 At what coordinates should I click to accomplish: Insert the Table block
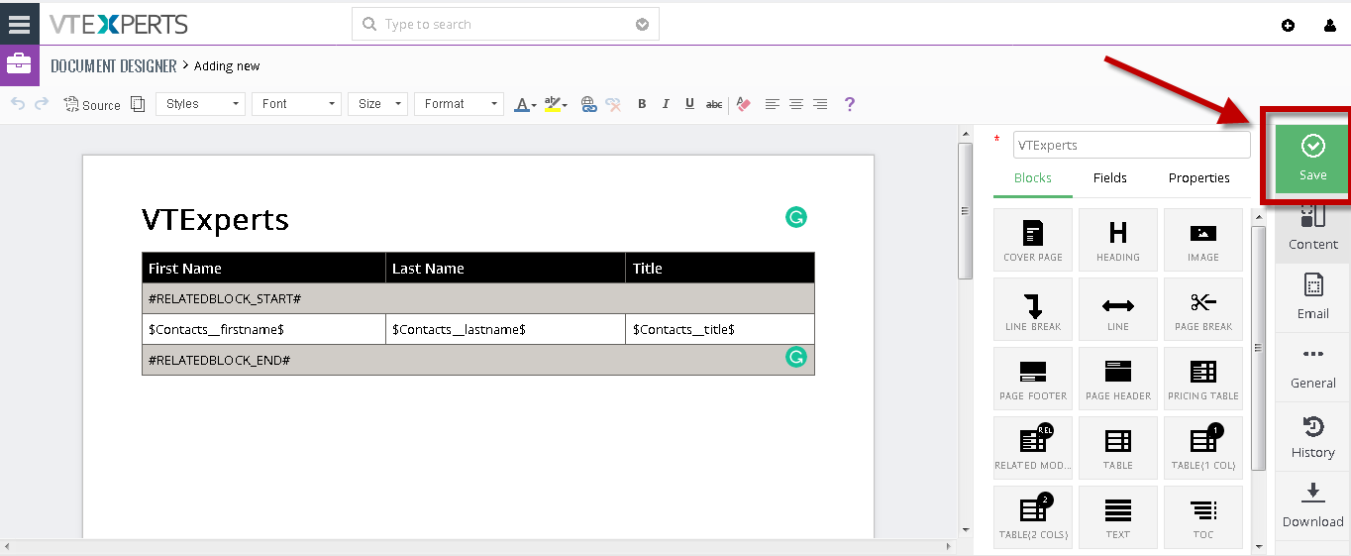click(1118, 448)
